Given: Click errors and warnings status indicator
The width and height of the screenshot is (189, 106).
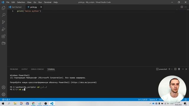Looking at the screenshot, I should click(6, 100).
